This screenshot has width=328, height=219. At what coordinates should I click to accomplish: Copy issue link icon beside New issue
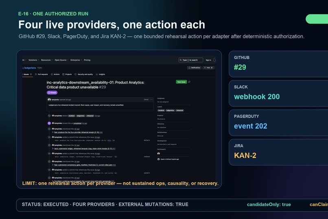pos(189,82)
